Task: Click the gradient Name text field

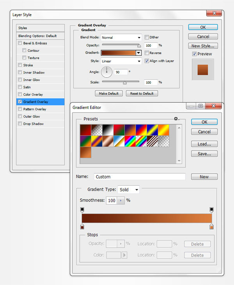Action: [140, 177]
